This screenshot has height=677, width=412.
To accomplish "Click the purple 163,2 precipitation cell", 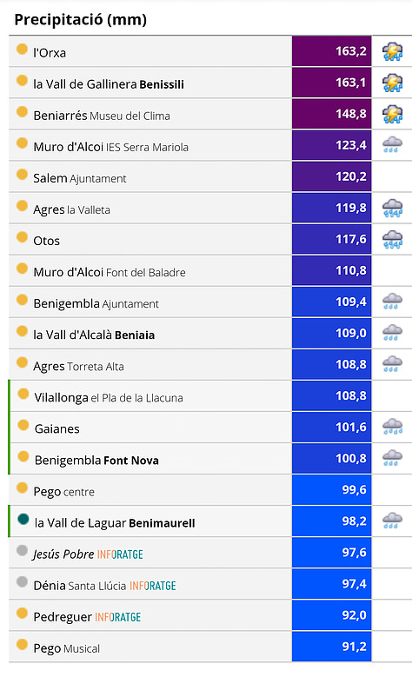I will [x=332, y=51].
